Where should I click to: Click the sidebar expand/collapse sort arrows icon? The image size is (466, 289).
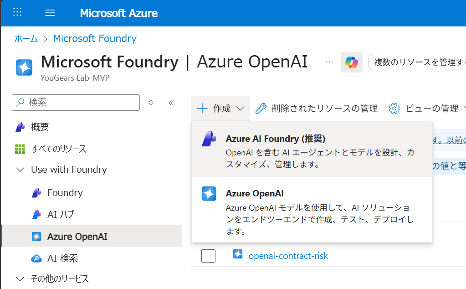point(151,103)
